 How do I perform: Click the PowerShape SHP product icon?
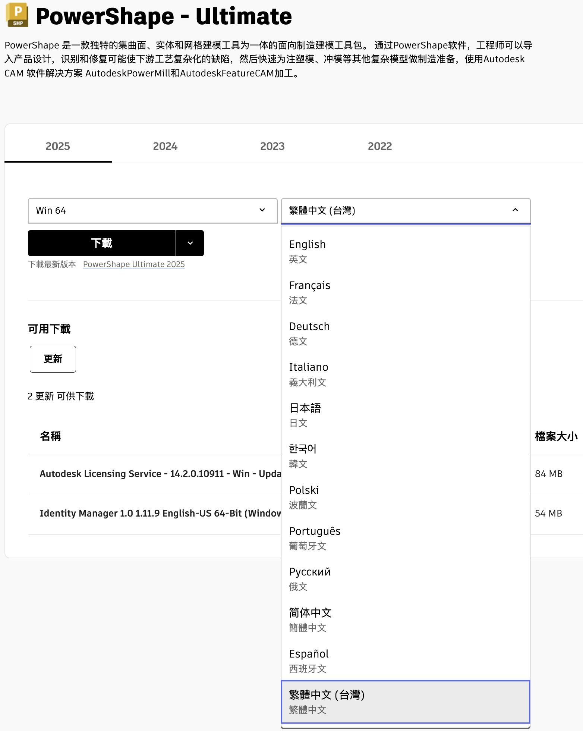coord(17,15)
